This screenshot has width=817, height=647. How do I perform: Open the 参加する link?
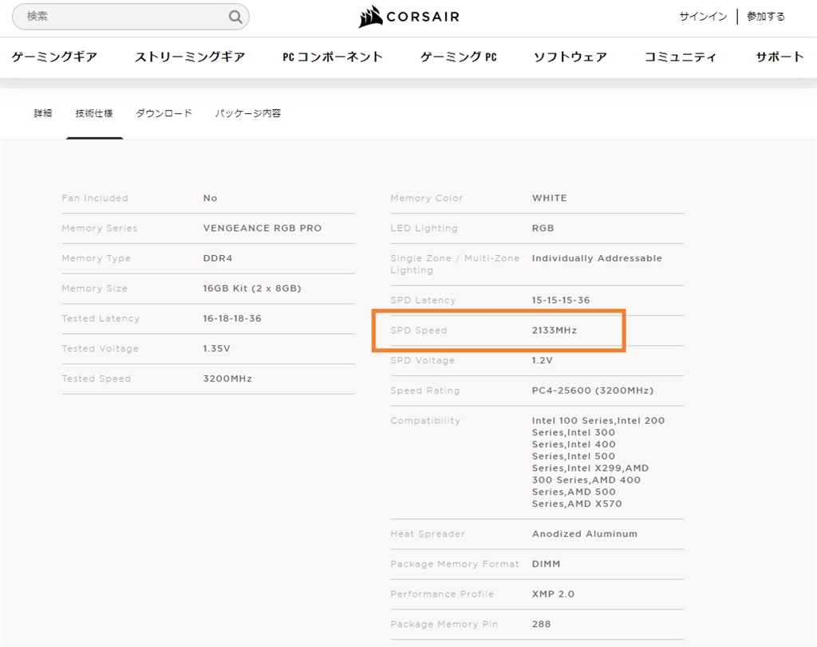[765, 17]
